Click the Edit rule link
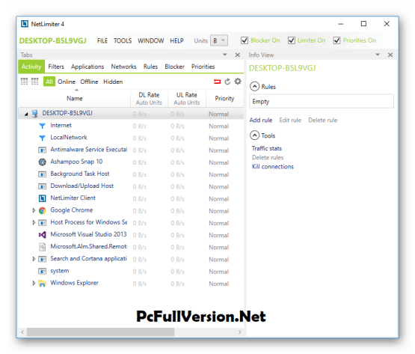The height and width of the screenshot is (354, 415). (x=290, y=120)
